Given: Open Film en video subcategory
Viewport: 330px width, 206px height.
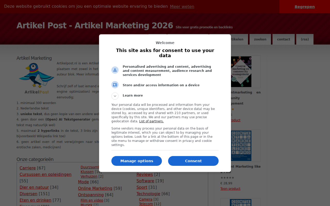Looking at the screenshot, I should pyautogui.click(x=92, y=200).
